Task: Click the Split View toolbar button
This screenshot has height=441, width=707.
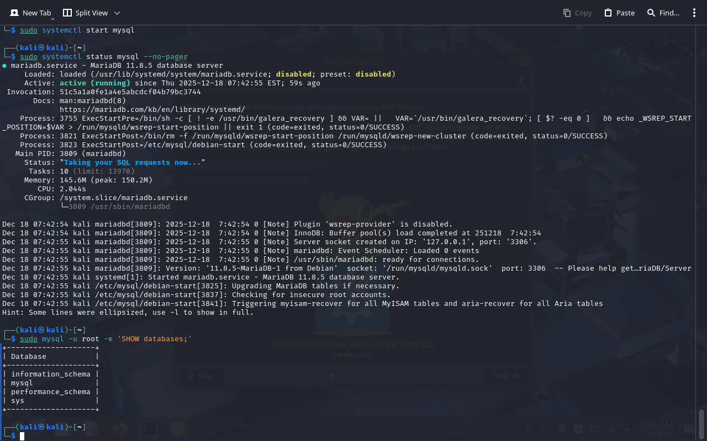Action: (x=86, y=13)
